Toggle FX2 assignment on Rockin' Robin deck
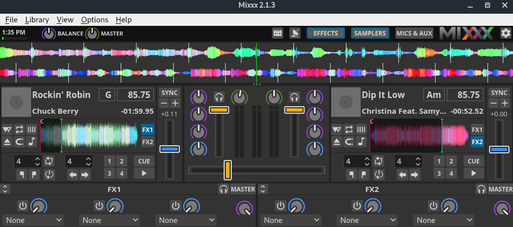 click(148, 142)
